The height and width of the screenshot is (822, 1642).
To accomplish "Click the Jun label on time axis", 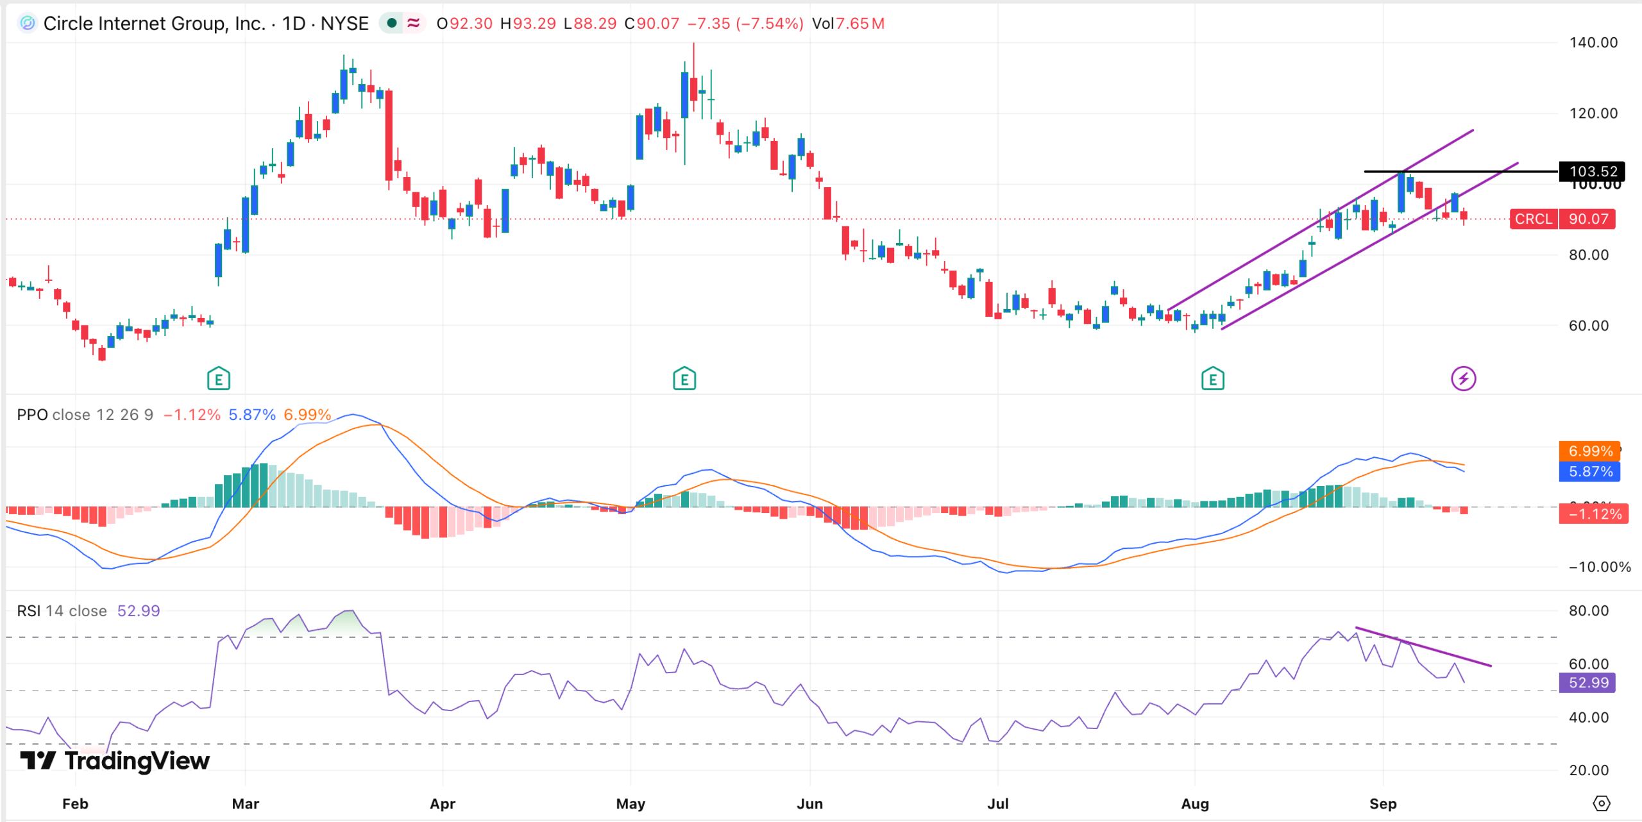I will [809, 803].
